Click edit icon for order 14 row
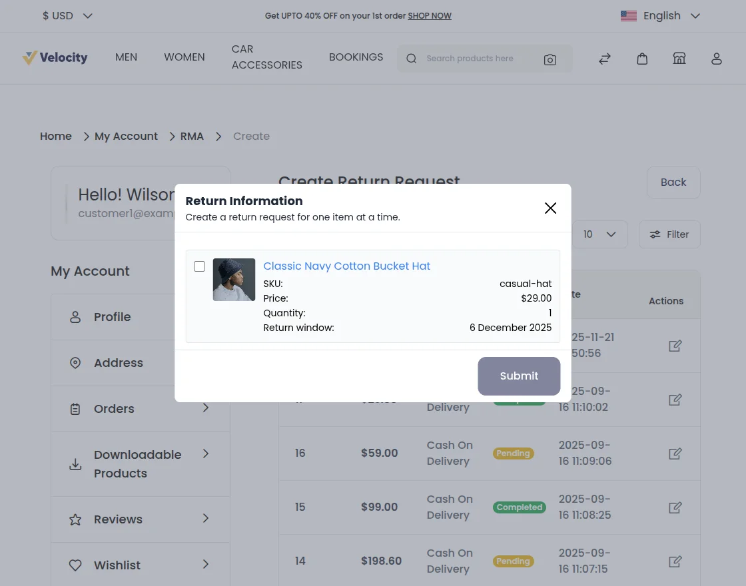The height and width of the screenshot is (586, 746). tap(675, 561)
